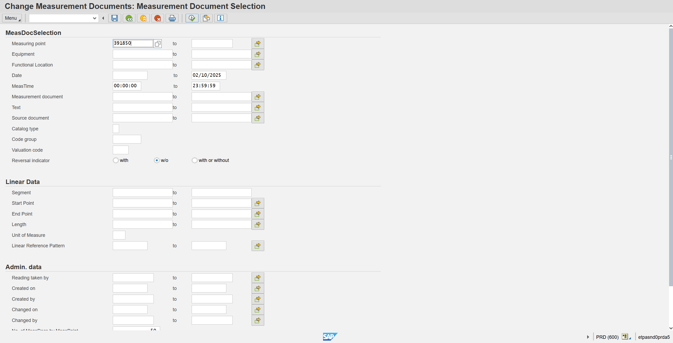
Task: Expand status bar triangle near PRD
Action: pos(588,337)
